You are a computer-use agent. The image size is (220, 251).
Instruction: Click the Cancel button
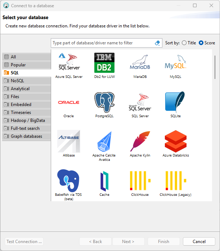click(x=199, y=241)
